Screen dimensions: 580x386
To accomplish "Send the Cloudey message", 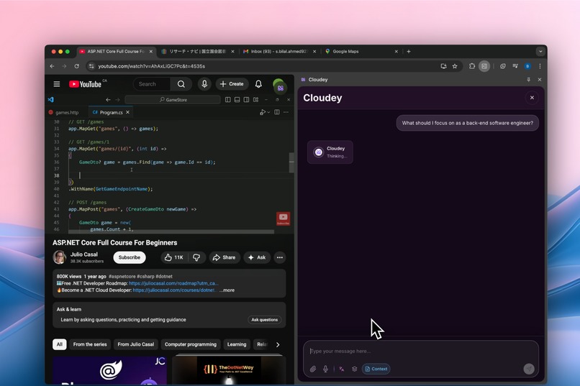I will [529, 369].
